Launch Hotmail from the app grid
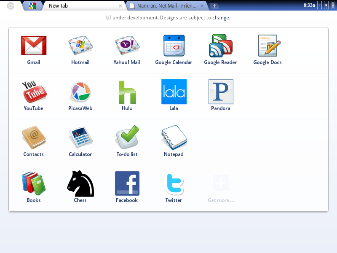 80,46
